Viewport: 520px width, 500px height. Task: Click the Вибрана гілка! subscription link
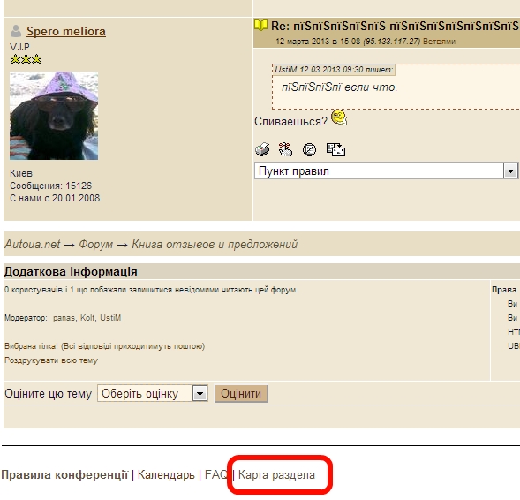tap(104, 346)
